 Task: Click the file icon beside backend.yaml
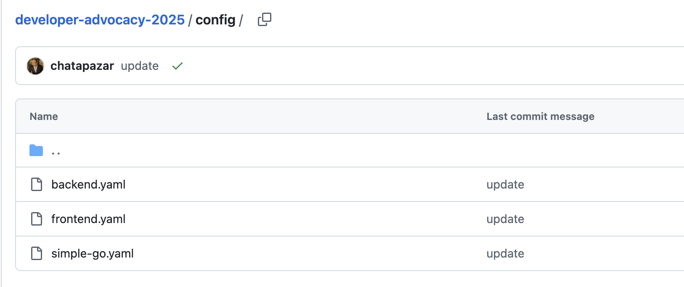37,184
